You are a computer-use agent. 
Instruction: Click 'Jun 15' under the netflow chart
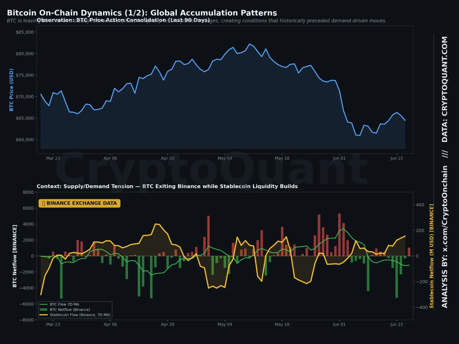click(397, 325)
